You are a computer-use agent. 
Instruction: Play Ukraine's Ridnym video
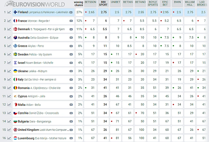pyautogui.click(x=71, y=71)
